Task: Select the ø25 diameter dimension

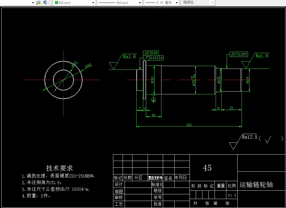Action: (x=219, y=80)
